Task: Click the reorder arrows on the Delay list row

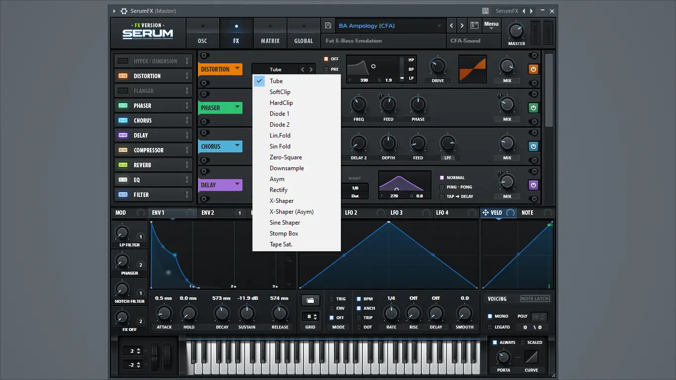Action: (x=187, y=136)
